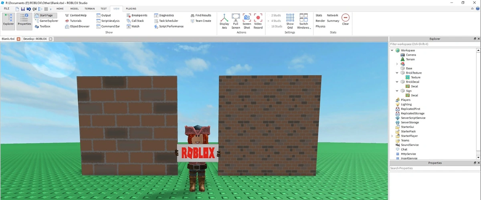This screenshot has height=200, width=481.
Task: Toggle Show Grid
Action: coord(290,21)
